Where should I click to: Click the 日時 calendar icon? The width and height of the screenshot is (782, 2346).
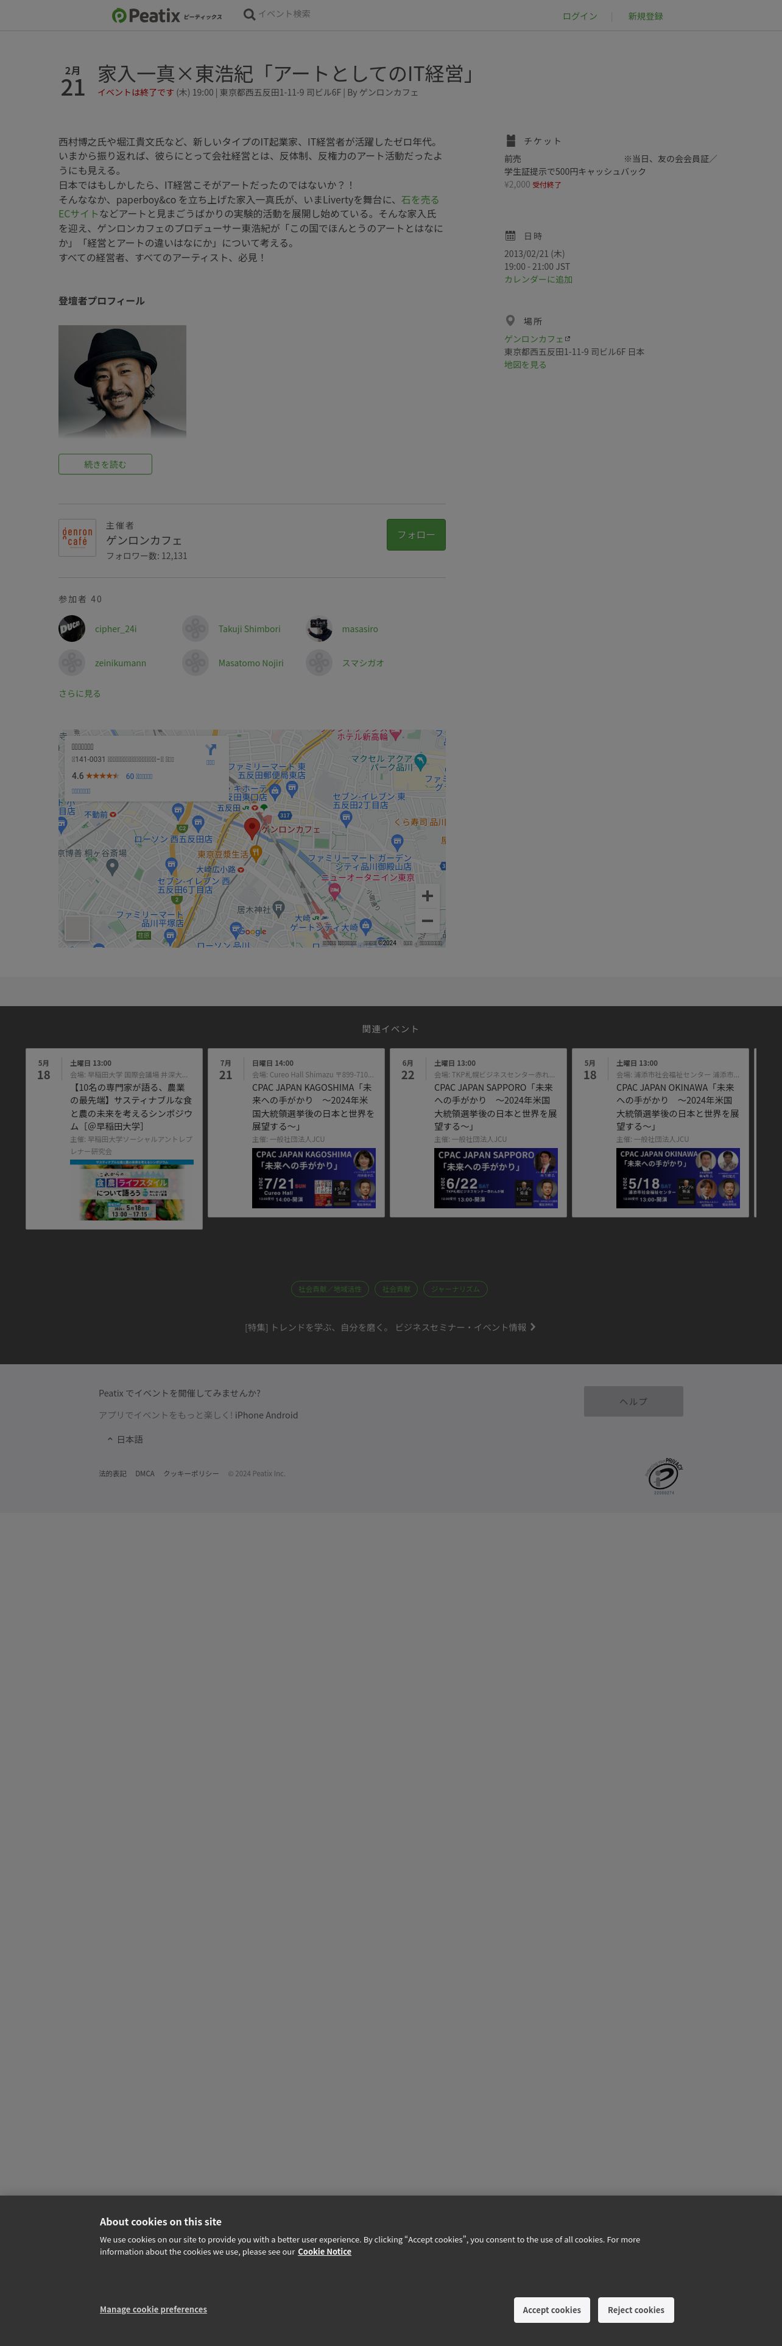point(511,236)
